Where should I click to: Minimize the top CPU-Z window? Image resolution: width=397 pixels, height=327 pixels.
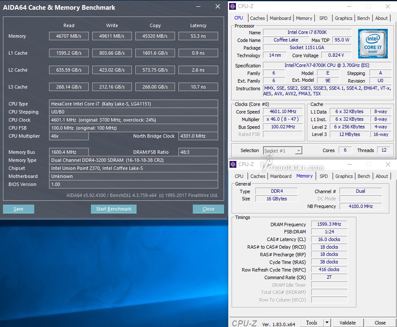click(349, 6)
